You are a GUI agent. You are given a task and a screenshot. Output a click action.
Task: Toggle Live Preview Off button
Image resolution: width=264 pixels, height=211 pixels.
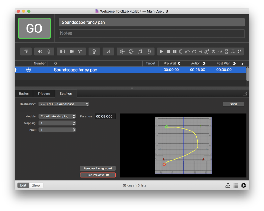point(98,175)
